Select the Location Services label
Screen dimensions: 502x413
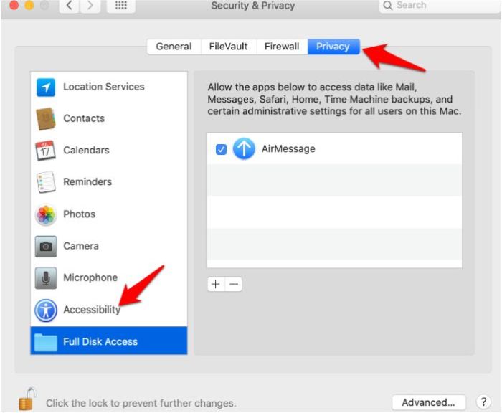(x=104, y=87)
